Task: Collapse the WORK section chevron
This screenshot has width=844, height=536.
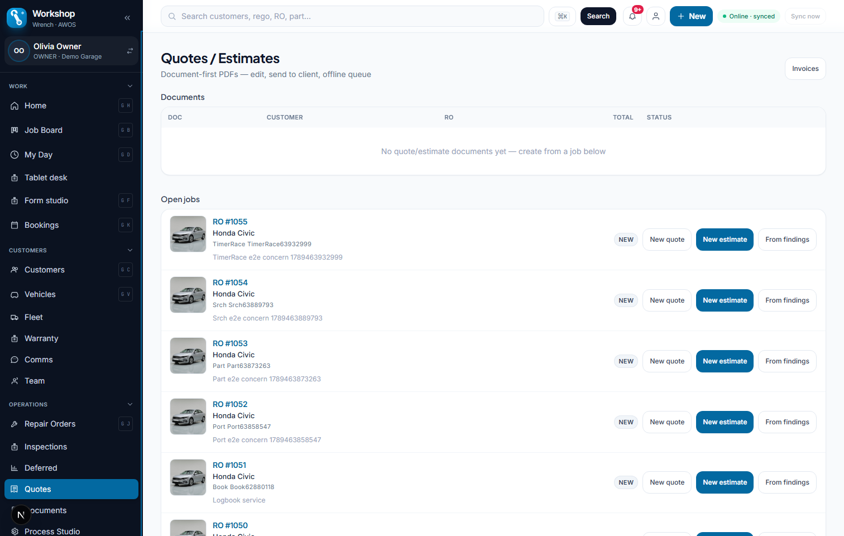Action: [x=130, y=86]
